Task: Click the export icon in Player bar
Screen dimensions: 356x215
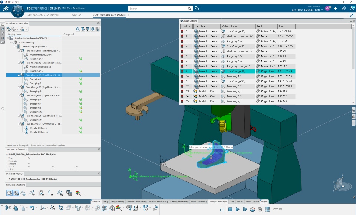Action: [222, 209]
